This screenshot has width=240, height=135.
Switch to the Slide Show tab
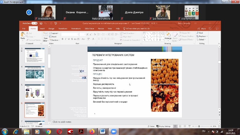point(89,28)
